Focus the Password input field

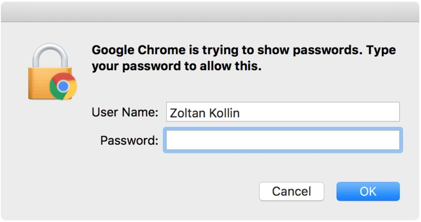[x=283, y=140]
